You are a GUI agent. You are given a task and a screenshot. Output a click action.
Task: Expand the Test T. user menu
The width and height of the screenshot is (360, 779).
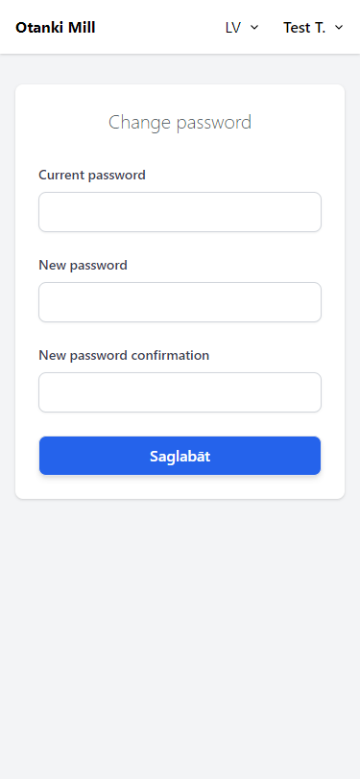point(314,28)
